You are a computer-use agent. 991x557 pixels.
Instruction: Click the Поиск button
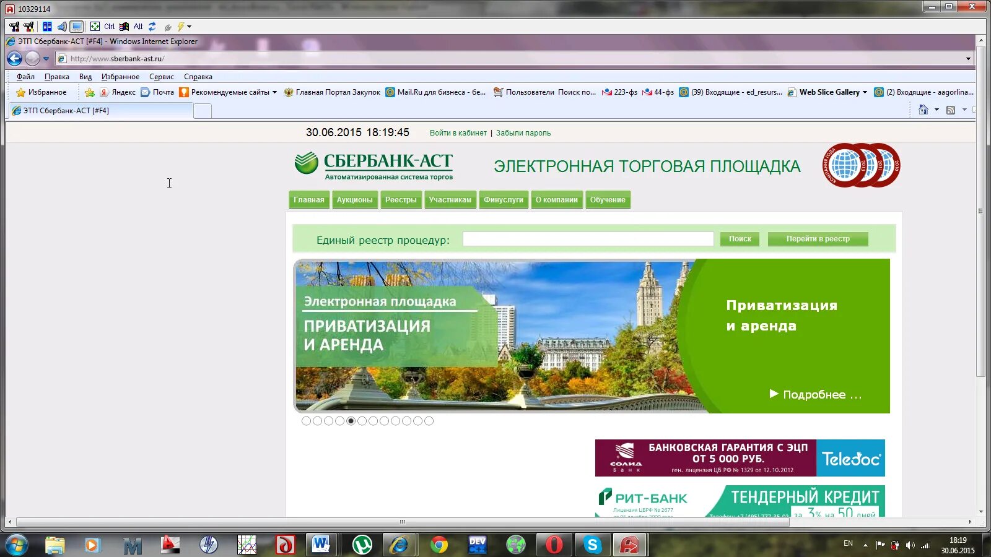pyautogui.click(x=740, y=239)
